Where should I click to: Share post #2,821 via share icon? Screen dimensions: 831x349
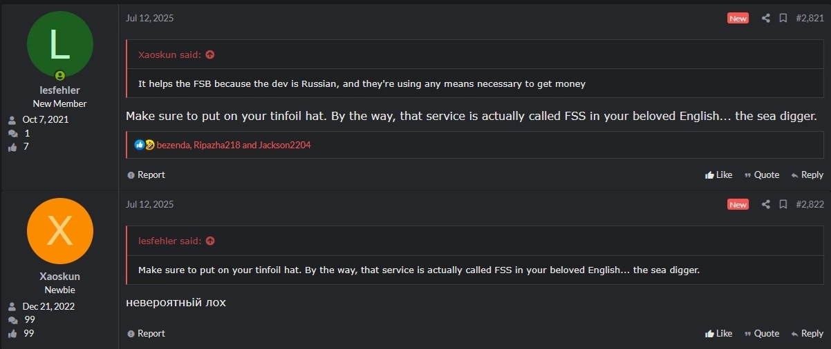[x=765, y=19]
